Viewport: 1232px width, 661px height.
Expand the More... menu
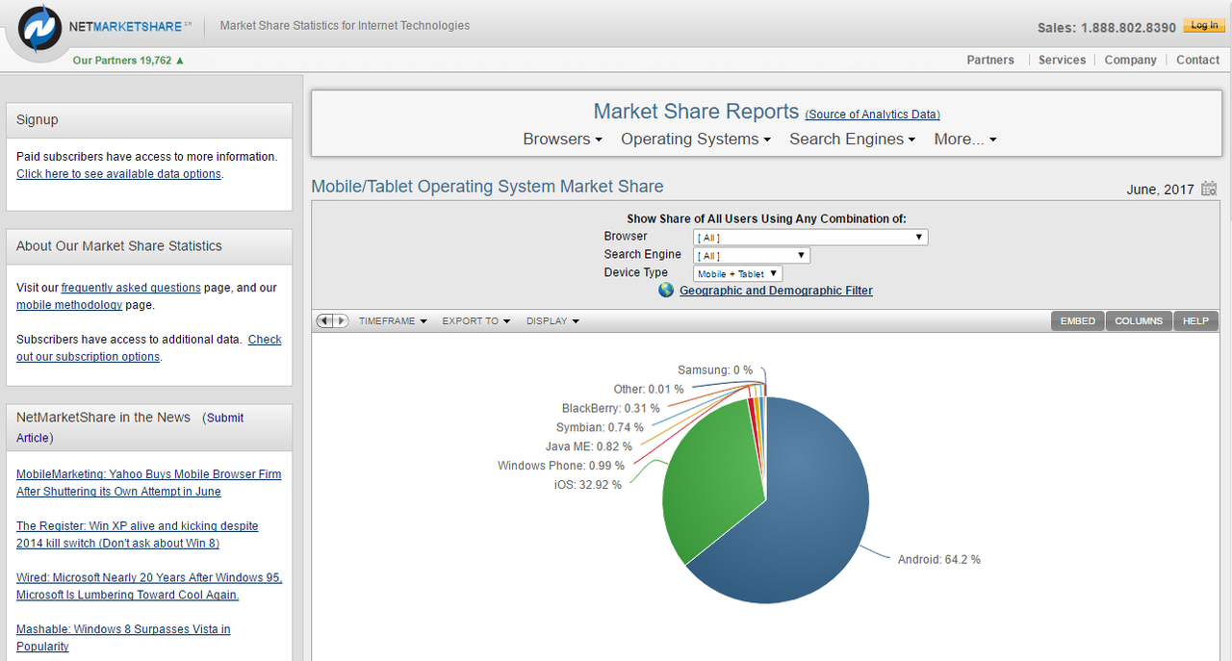pos(965,140)
